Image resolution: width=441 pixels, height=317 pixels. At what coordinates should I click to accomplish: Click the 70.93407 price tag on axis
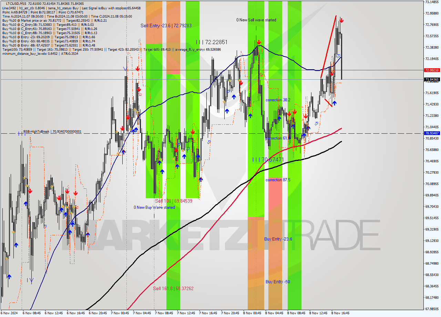[x=432, y=133]
